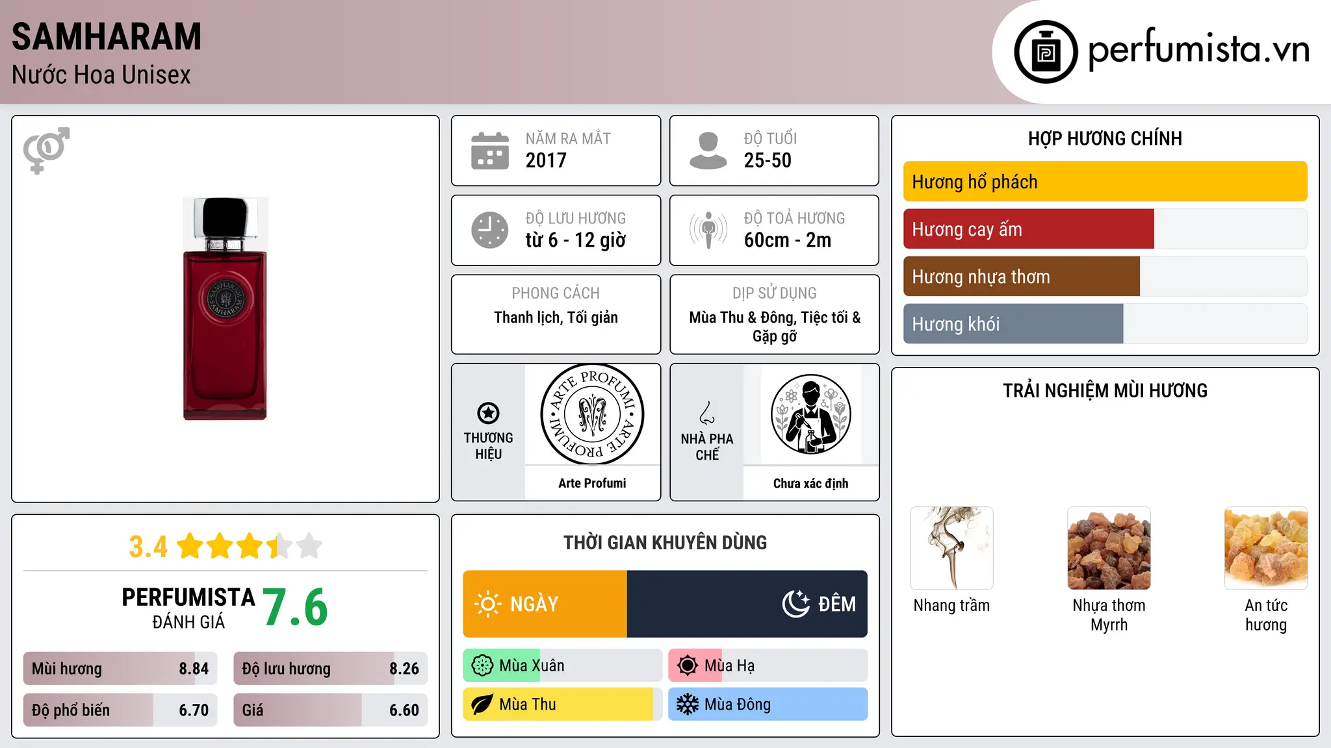Click the age range 25-50 value
Viewport: 1331px width, 748px height.
(768, 160)
